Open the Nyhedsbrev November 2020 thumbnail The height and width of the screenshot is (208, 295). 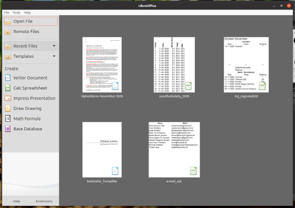pos(102,65)
